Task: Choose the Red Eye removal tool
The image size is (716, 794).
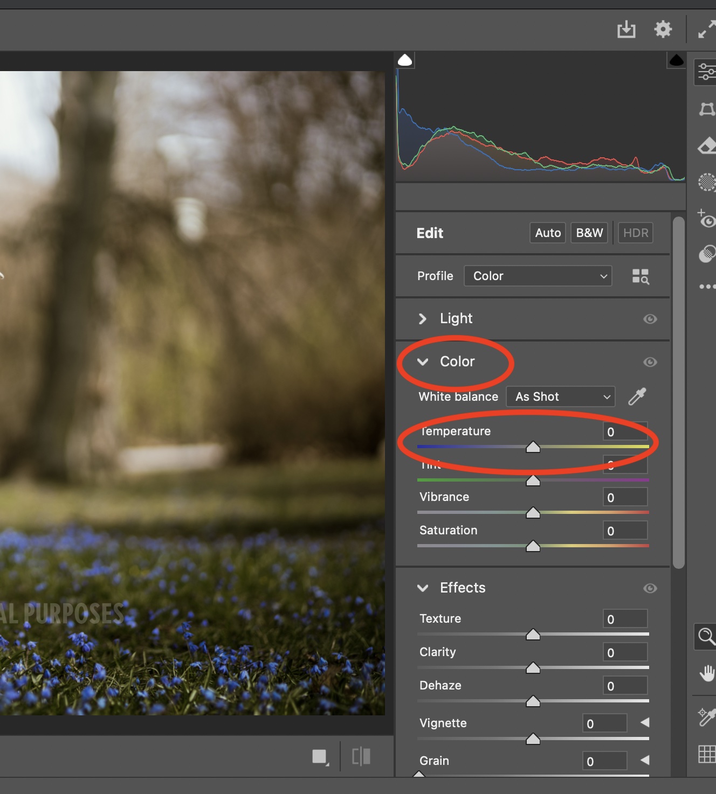Action: pos(707,219)
